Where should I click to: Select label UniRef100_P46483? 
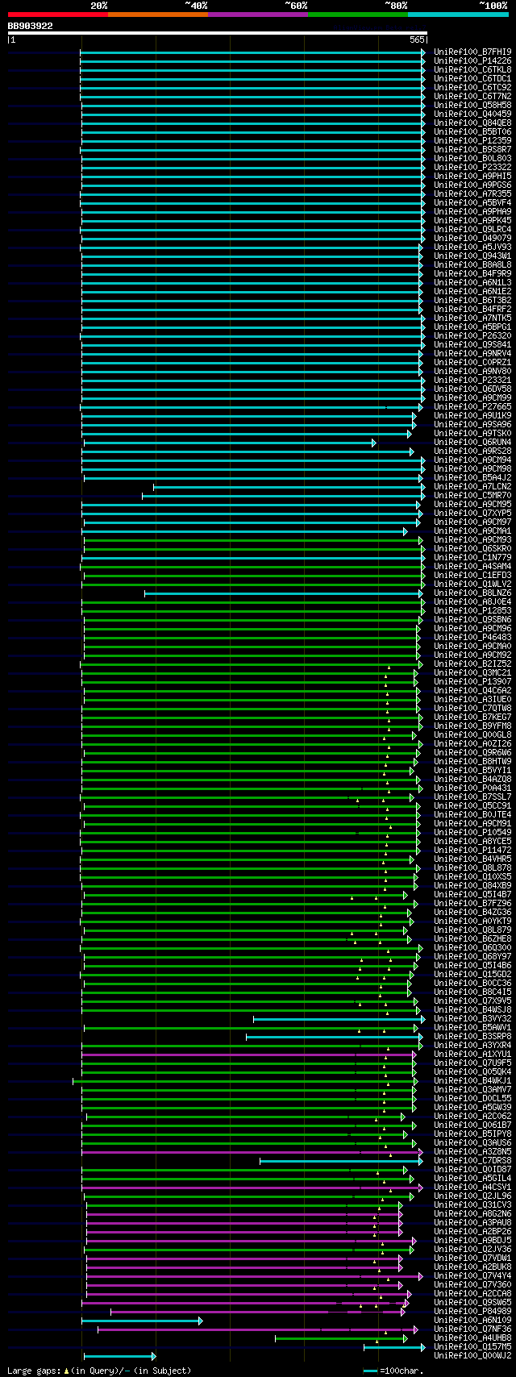point(472,637)
